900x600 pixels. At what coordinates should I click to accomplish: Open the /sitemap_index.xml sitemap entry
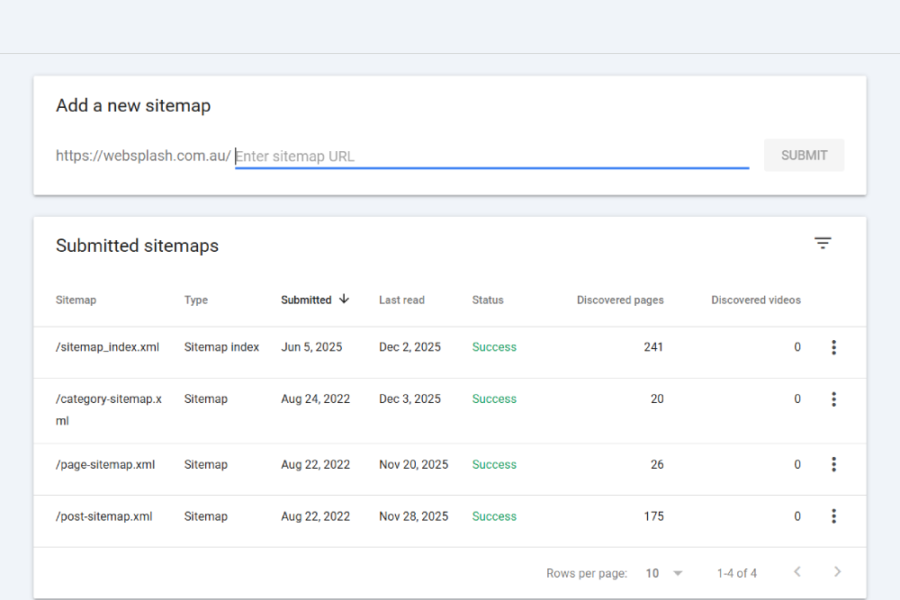[107, 347]
